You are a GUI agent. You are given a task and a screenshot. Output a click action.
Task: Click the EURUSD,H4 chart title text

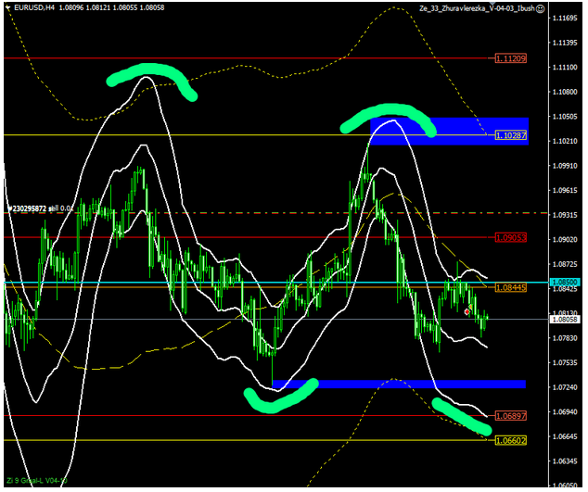point(34,8)
